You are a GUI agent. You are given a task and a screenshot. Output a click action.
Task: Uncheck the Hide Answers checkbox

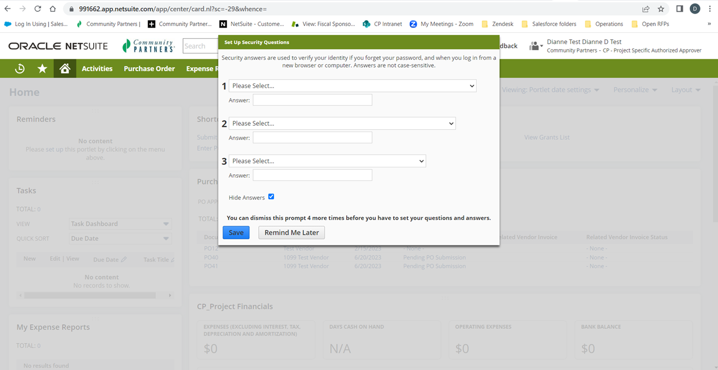point(271,197)
